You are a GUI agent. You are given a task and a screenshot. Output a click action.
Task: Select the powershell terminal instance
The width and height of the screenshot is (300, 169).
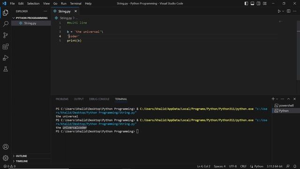[x=286, y=106]
